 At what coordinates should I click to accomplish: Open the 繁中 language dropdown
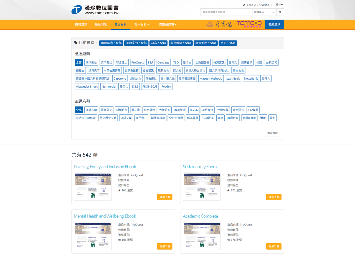279,5
